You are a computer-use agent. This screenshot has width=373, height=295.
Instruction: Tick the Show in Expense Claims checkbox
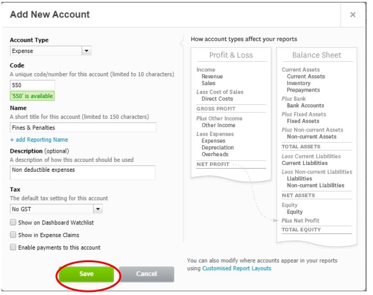tap(13, 235)
